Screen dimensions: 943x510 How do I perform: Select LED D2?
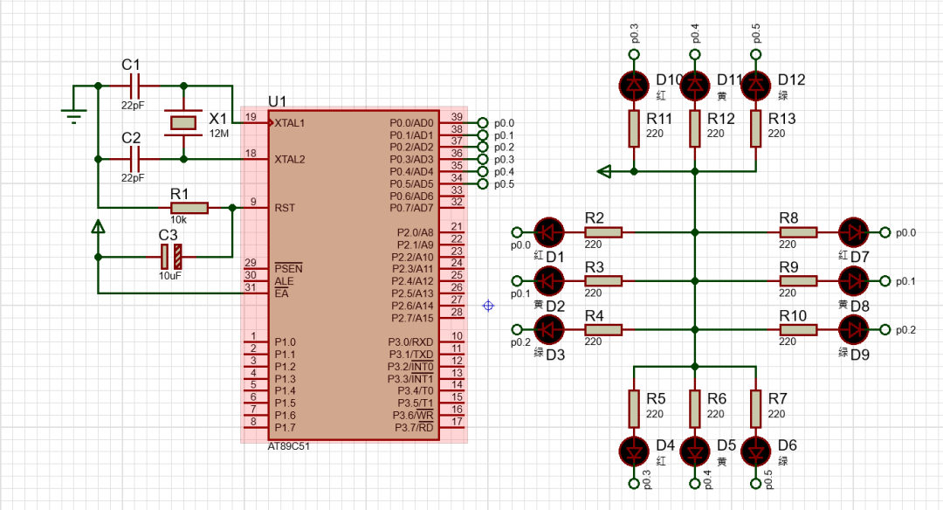click(549, 281)
